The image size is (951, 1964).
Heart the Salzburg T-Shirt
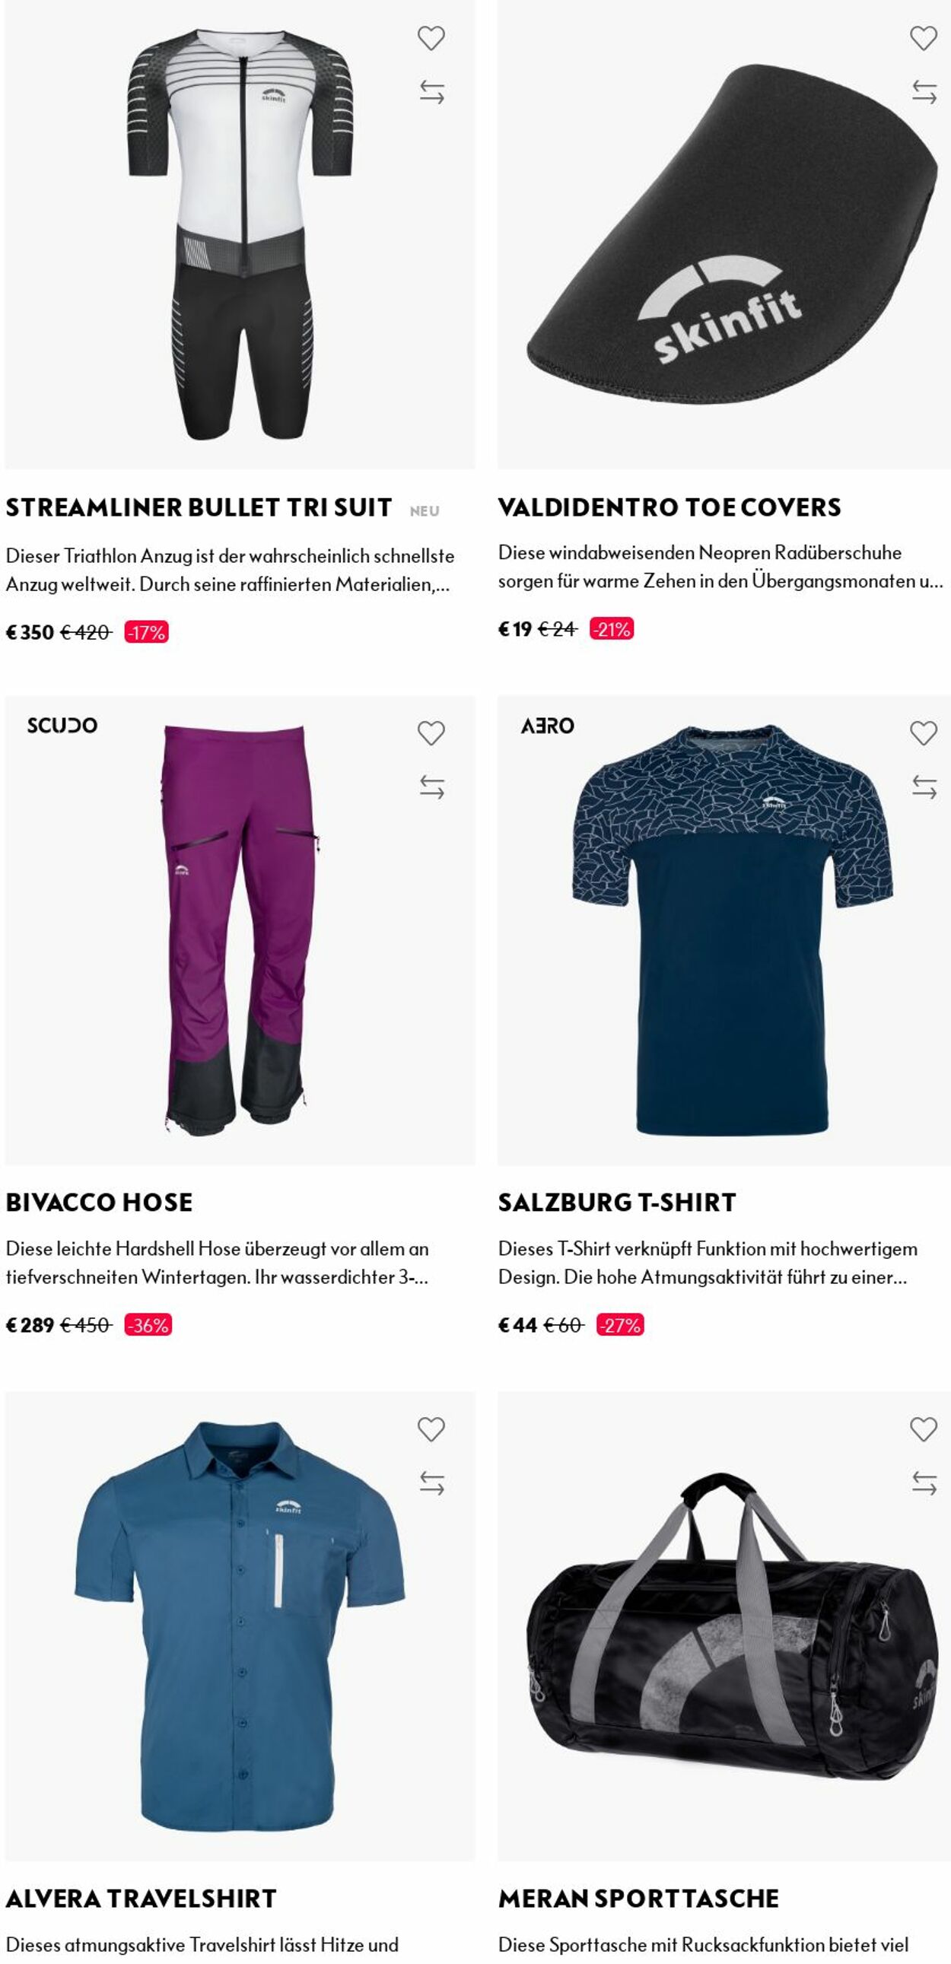(924, 733)
